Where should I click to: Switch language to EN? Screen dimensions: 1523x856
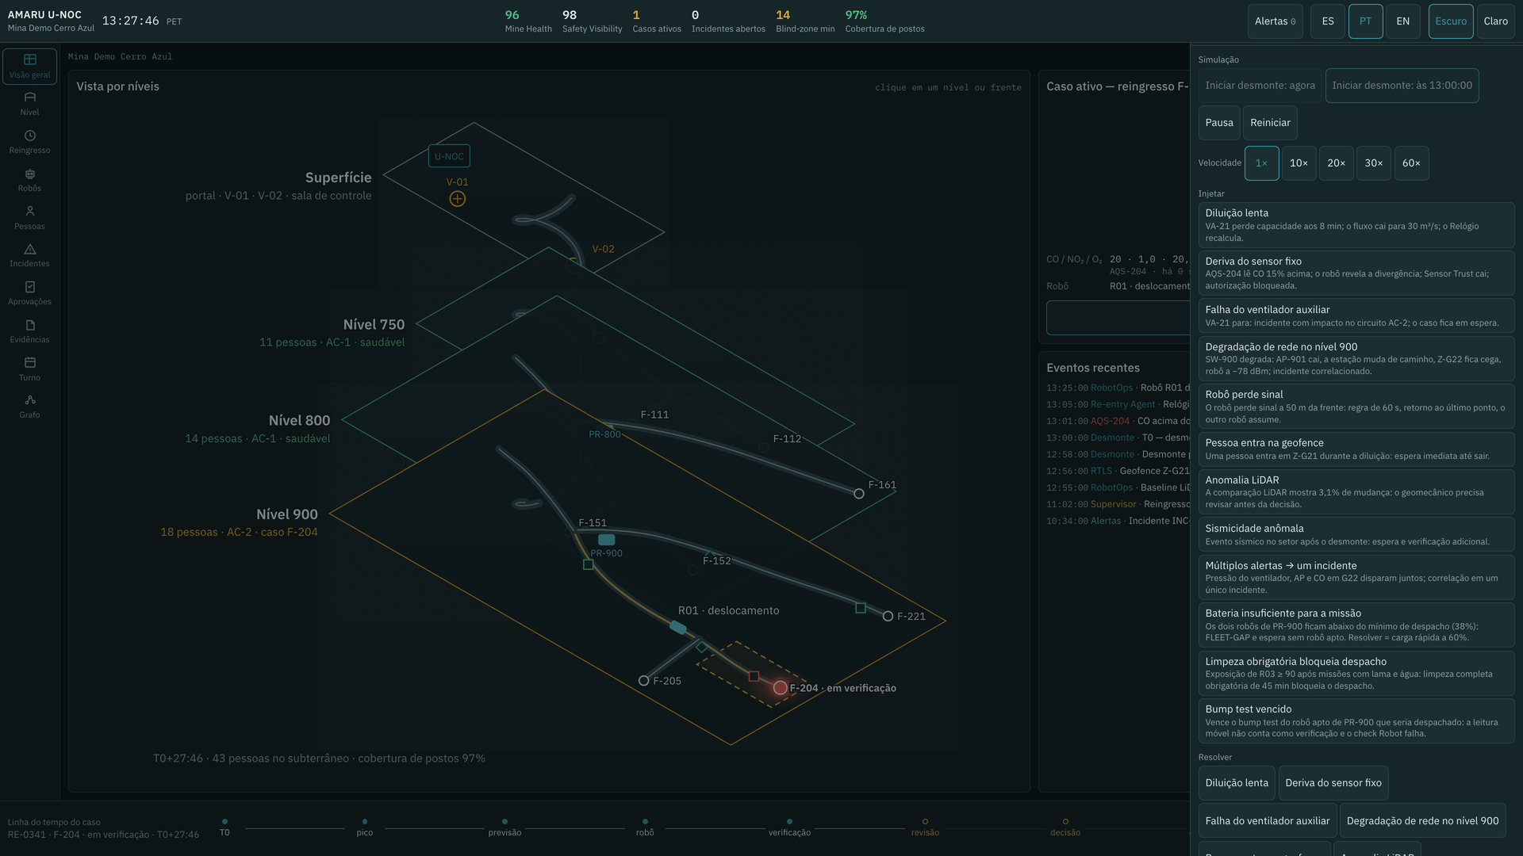tap(1403, 21)
